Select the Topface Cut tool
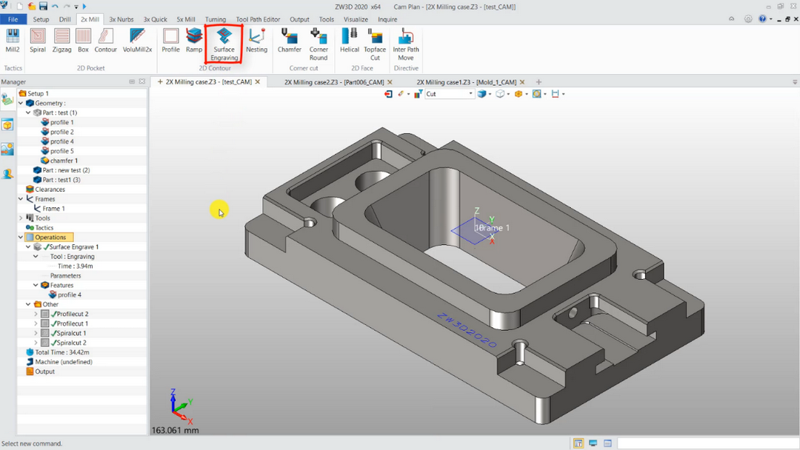This screenshot has width=800, height=450. tap(375, 44)
